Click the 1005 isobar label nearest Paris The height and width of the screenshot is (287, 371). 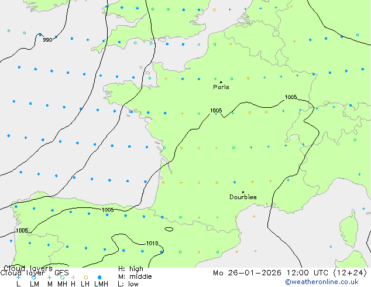point(216,110)
